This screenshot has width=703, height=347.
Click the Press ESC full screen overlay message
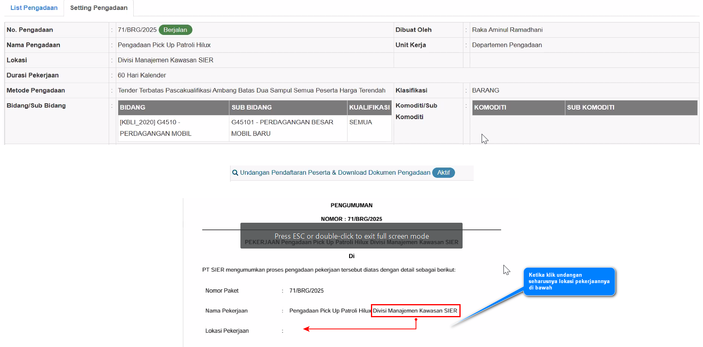click(351, 236)
